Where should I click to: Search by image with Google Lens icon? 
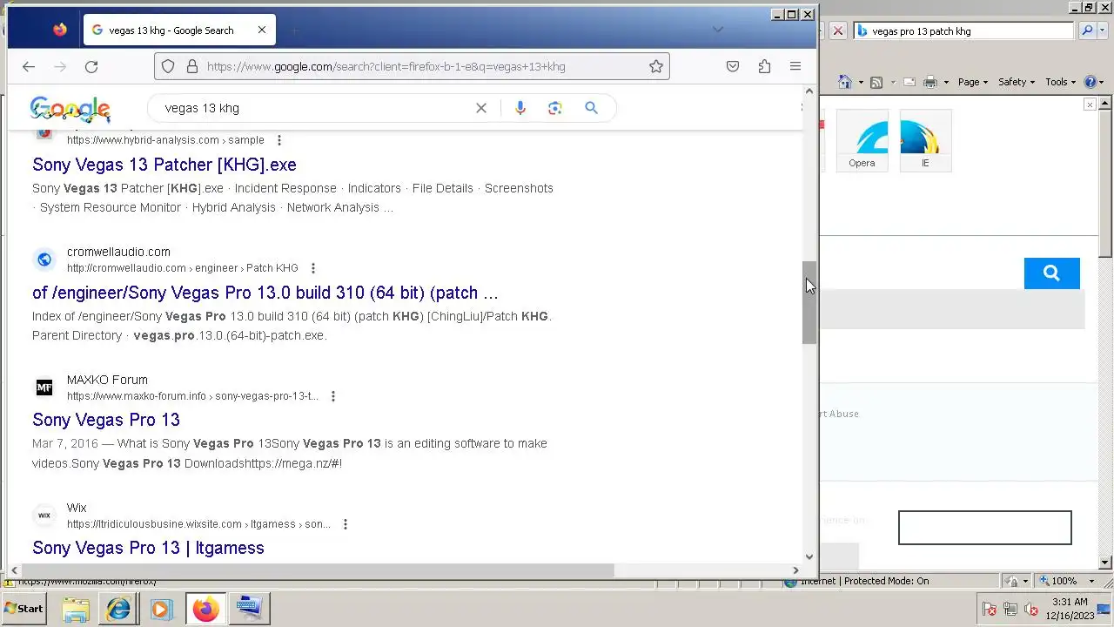(x=555, y=108)
